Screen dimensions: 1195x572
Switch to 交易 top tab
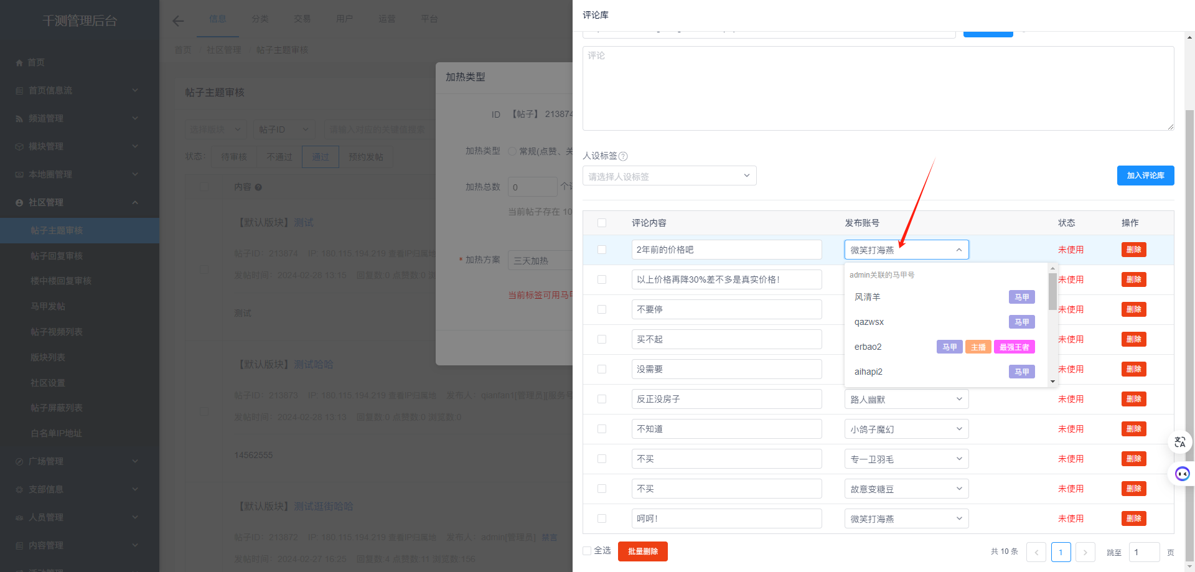point(302,19)
